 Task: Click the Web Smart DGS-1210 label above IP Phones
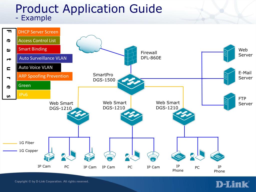coord(168,105)
